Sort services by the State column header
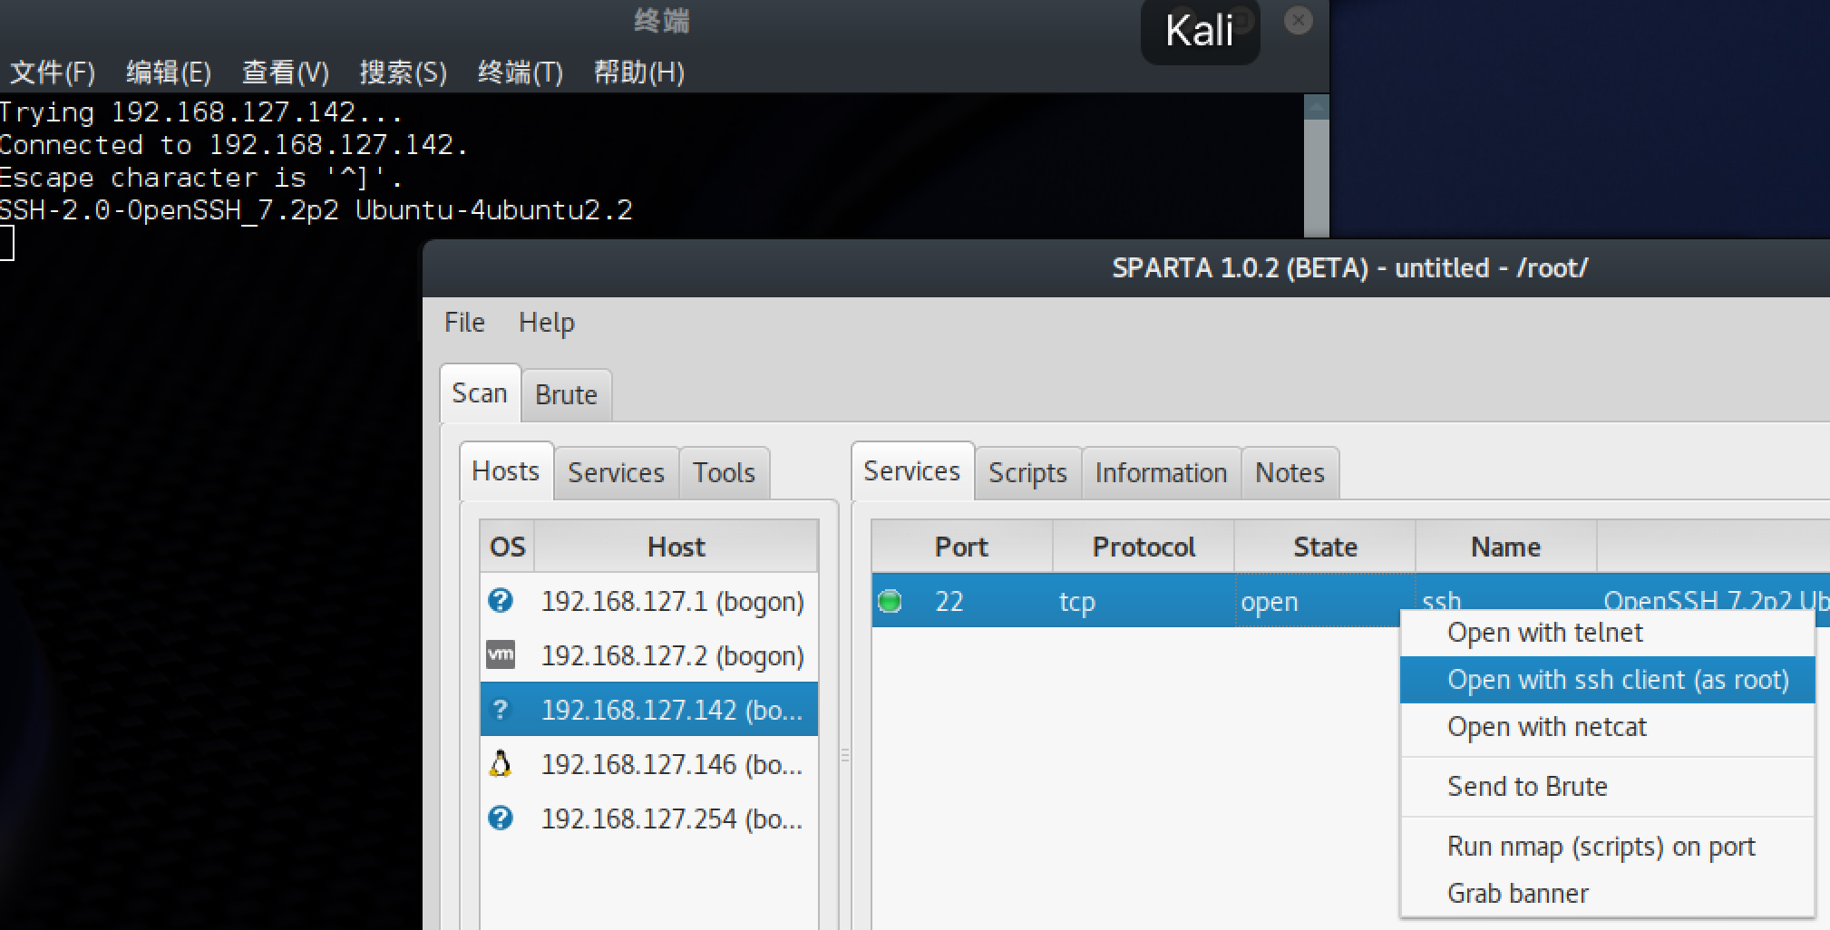 point(1325,547)
